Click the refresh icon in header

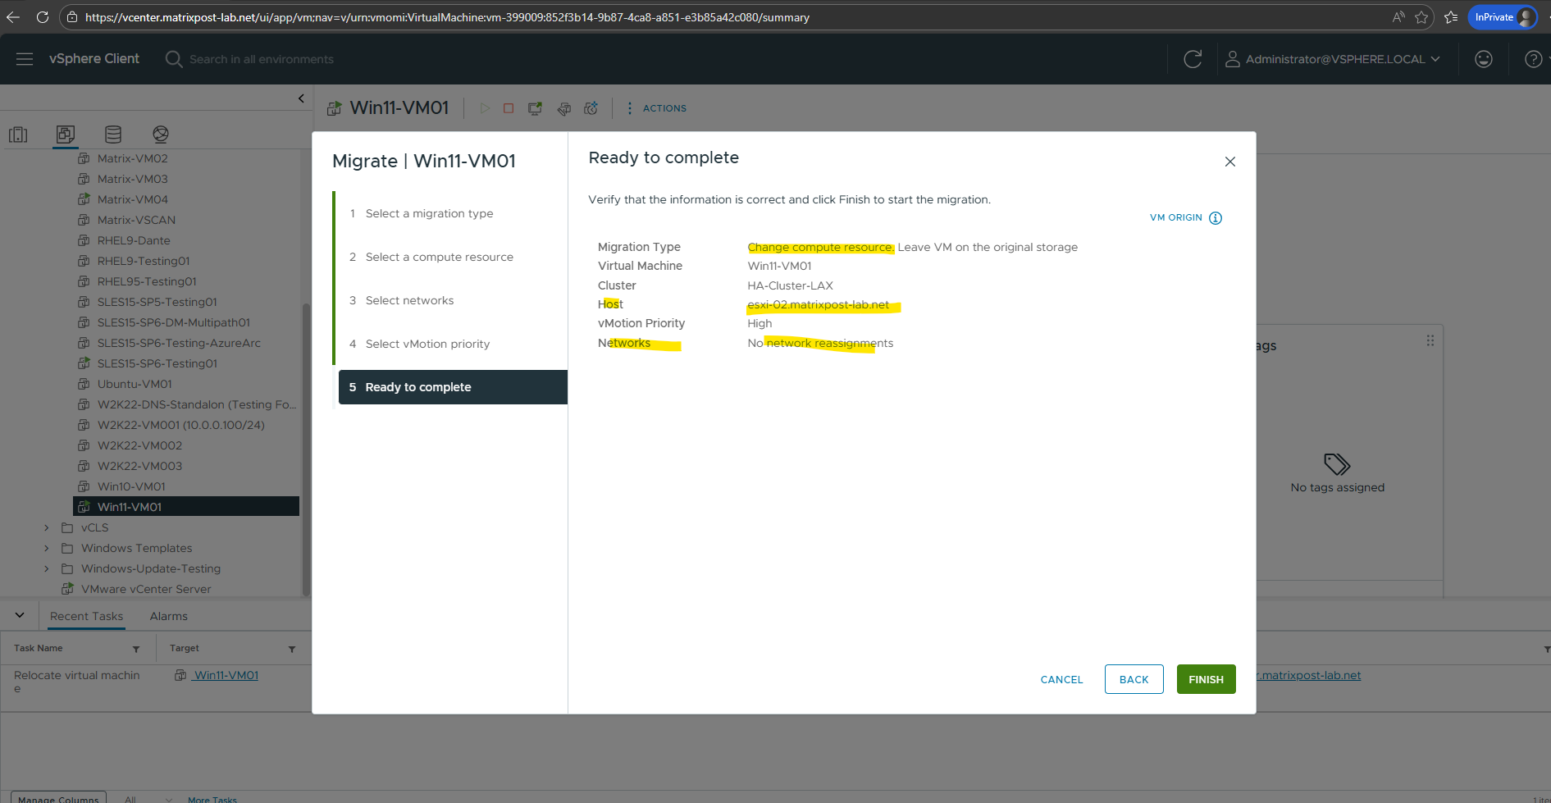[1193, 59]
